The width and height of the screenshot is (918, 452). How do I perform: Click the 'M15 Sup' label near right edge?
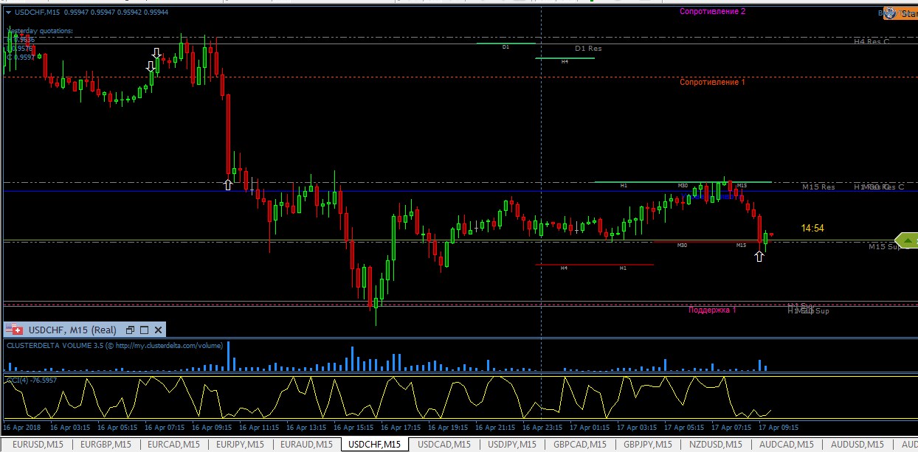(x=885, y=247)
